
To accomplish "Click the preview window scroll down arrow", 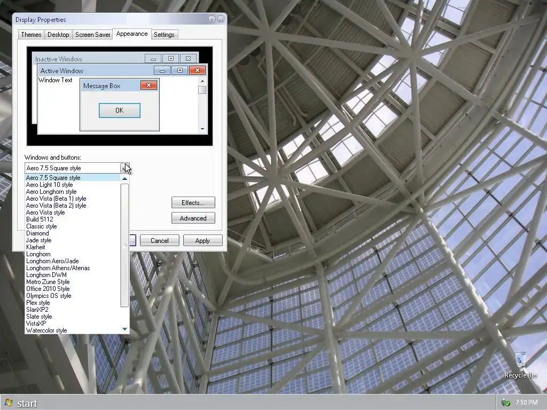I will (202, 129).
